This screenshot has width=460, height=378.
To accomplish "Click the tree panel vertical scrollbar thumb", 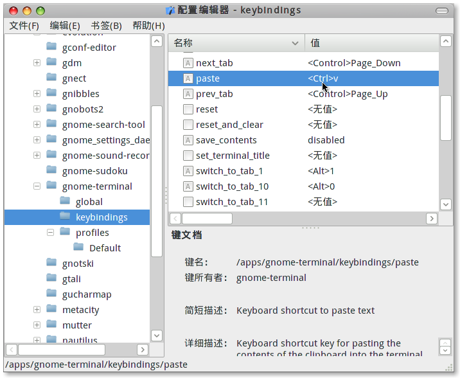I will point(157,181).
